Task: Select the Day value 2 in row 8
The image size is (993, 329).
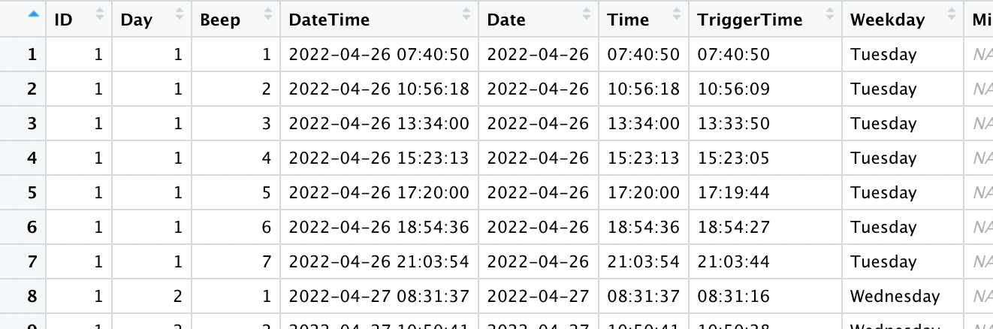Action: tap(177, 297)
